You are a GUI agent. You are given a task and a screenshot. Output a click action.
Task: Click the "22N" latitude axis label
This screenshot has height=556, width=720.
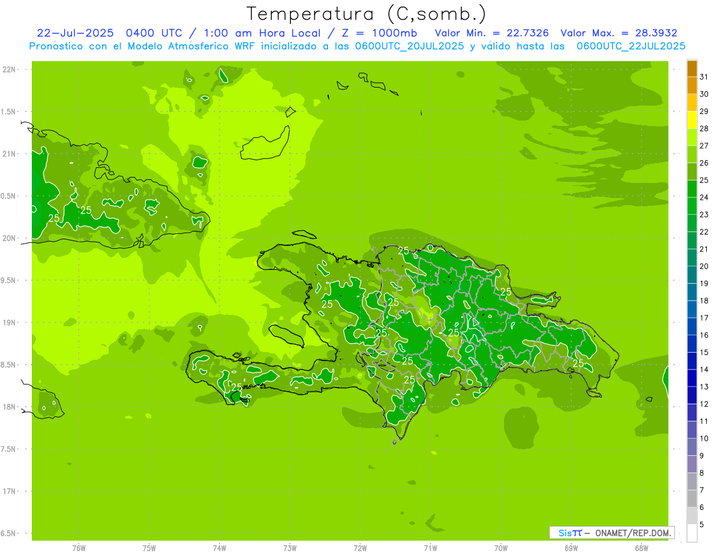pos(8,70)
